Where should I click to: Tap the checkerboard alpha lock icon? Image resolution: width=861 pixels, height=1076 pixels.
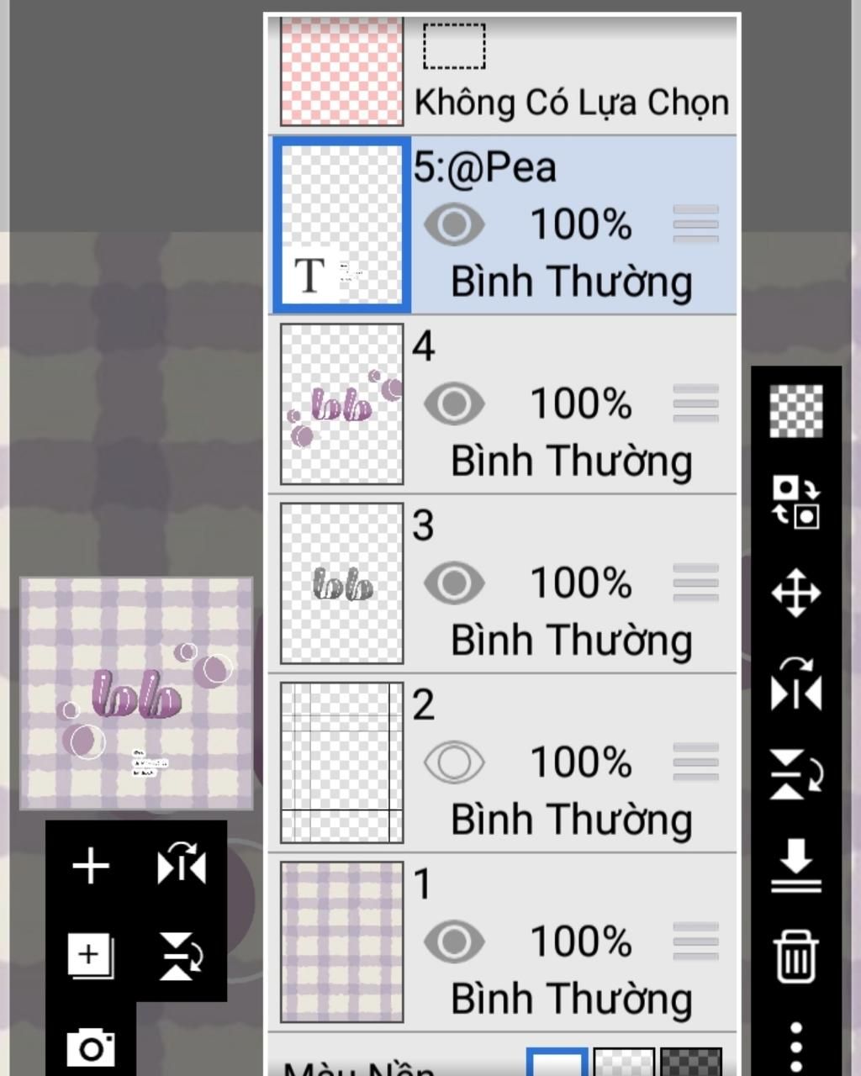795,411
